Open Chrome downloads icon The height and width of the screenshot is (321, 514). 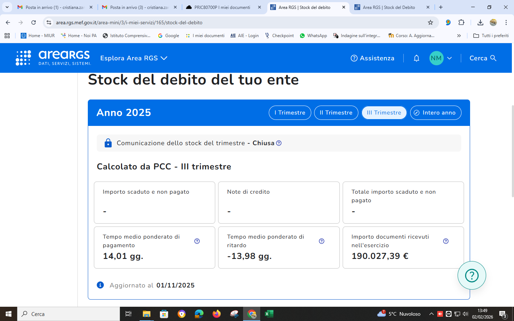pyautogui.click(x=480, y=22)
